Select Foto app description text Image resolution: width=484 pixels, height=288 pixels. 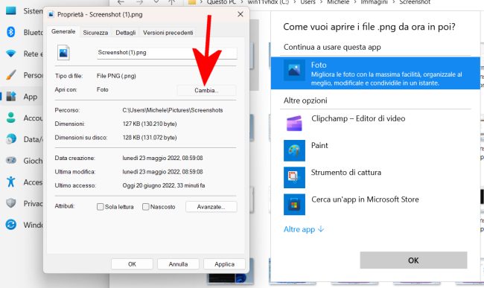tap(386, 79)
